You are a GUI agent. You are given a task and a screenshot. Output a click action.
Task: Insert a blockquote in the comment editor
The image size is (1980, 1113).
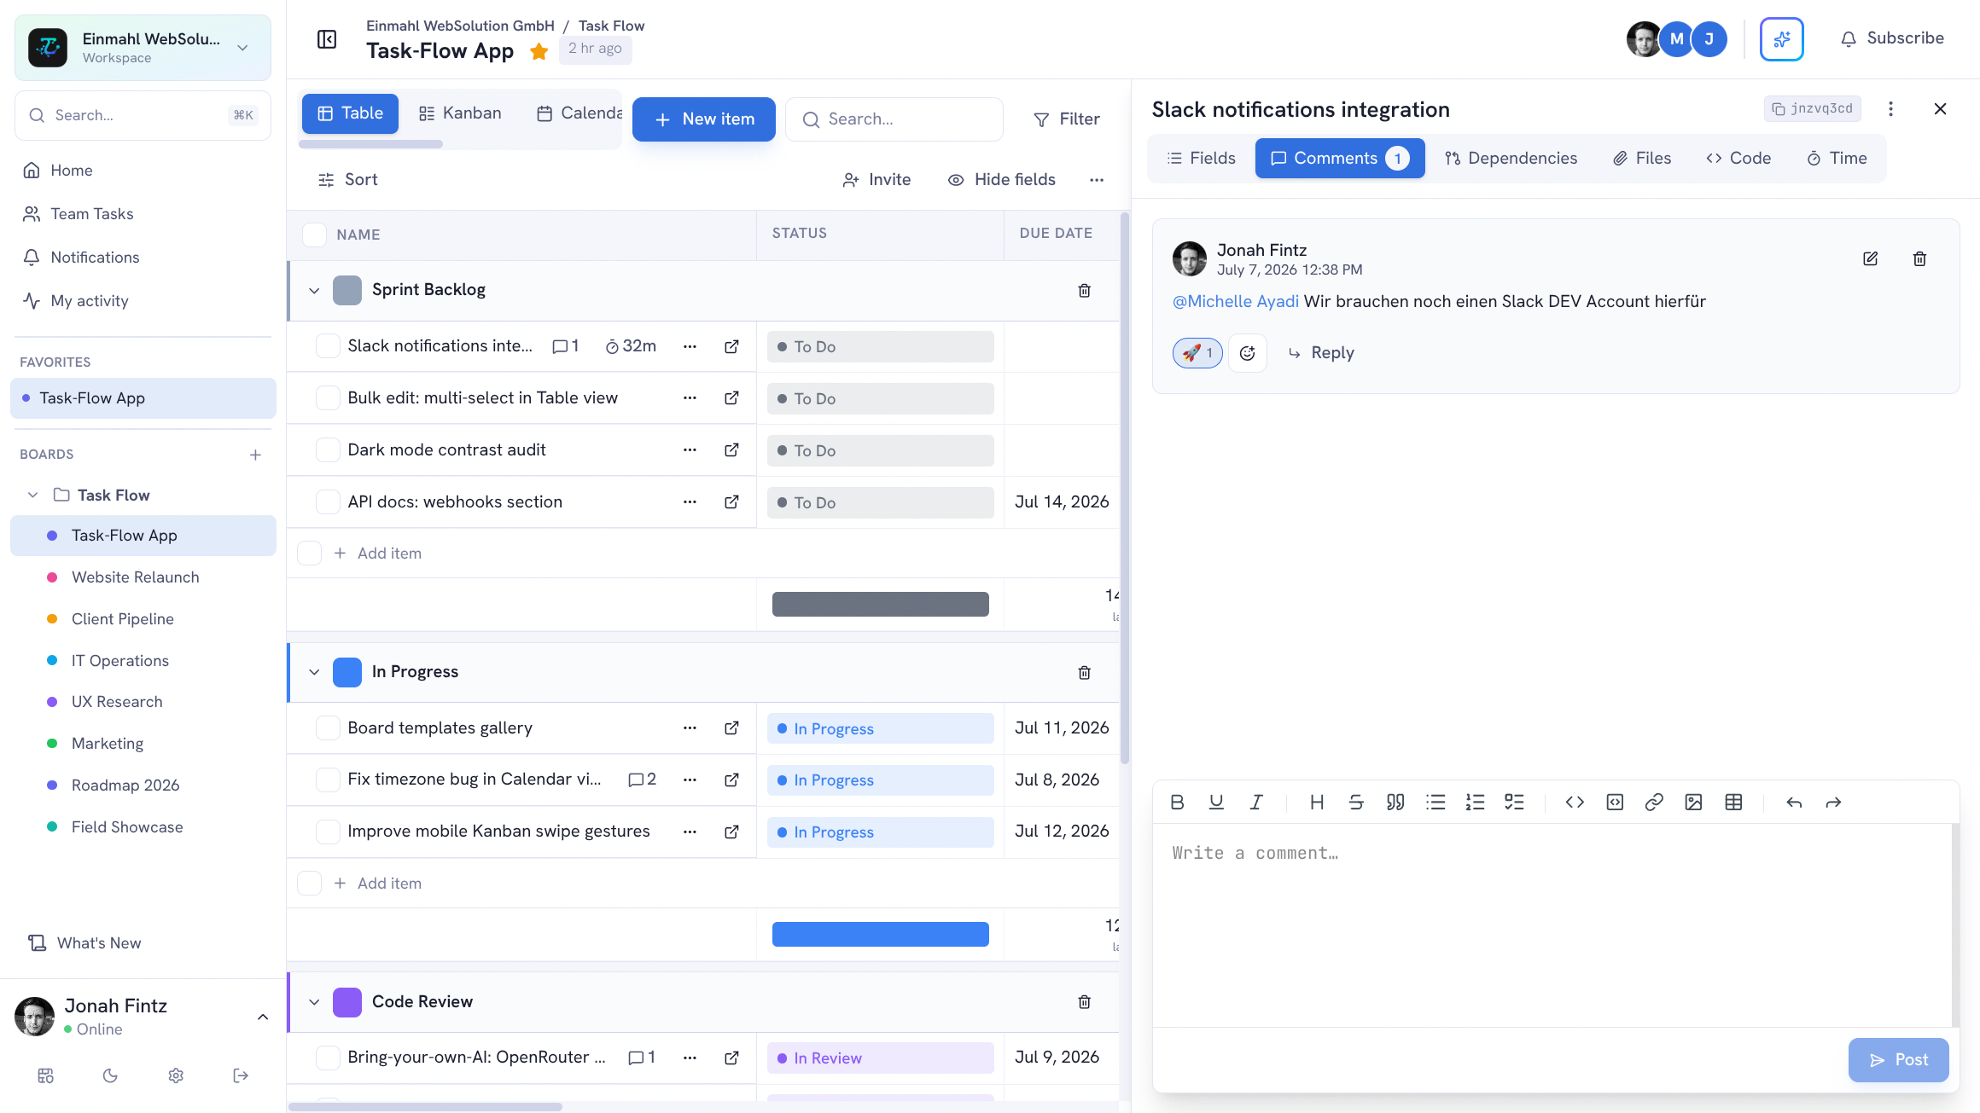tap(1395, 802)
